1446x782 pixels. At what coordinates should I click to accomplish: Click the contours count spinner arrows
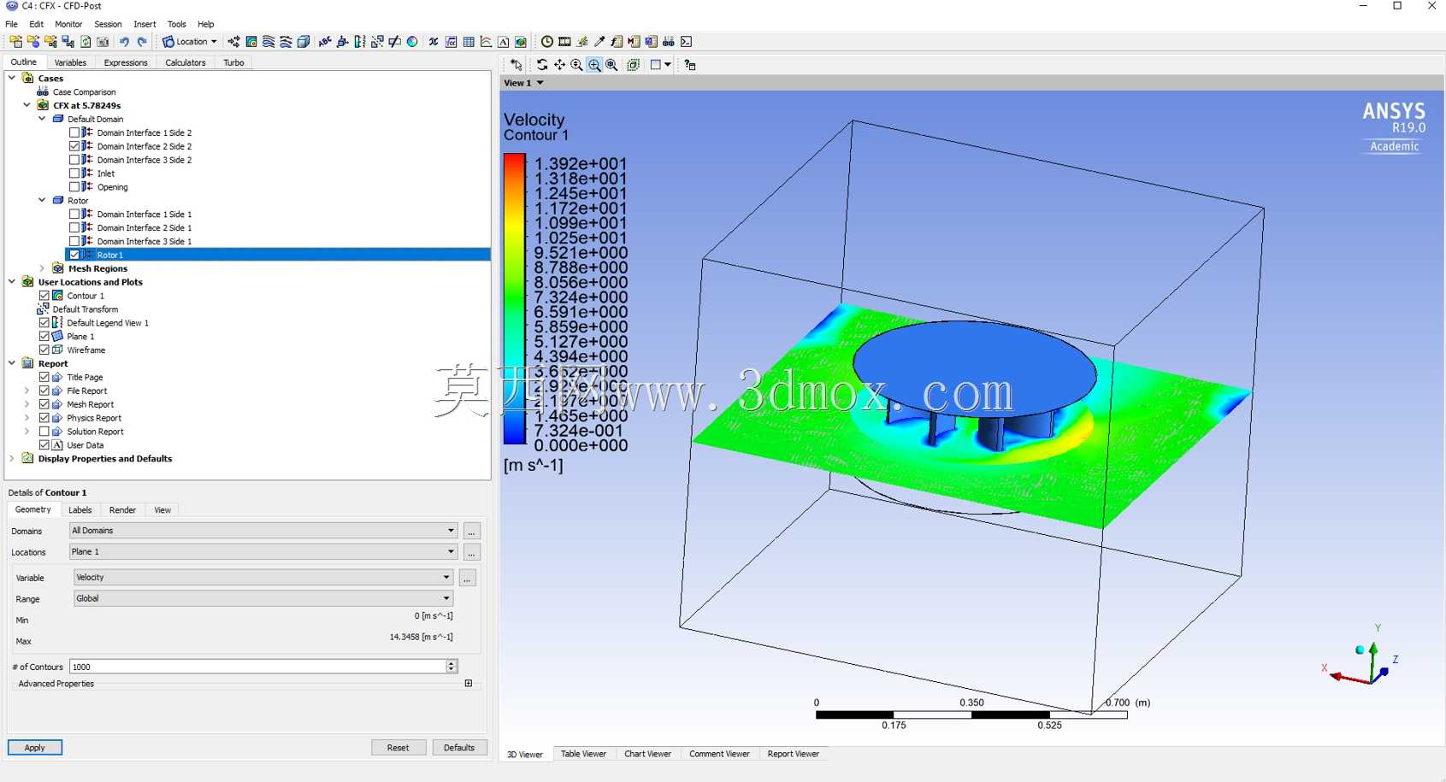(452, 667)
